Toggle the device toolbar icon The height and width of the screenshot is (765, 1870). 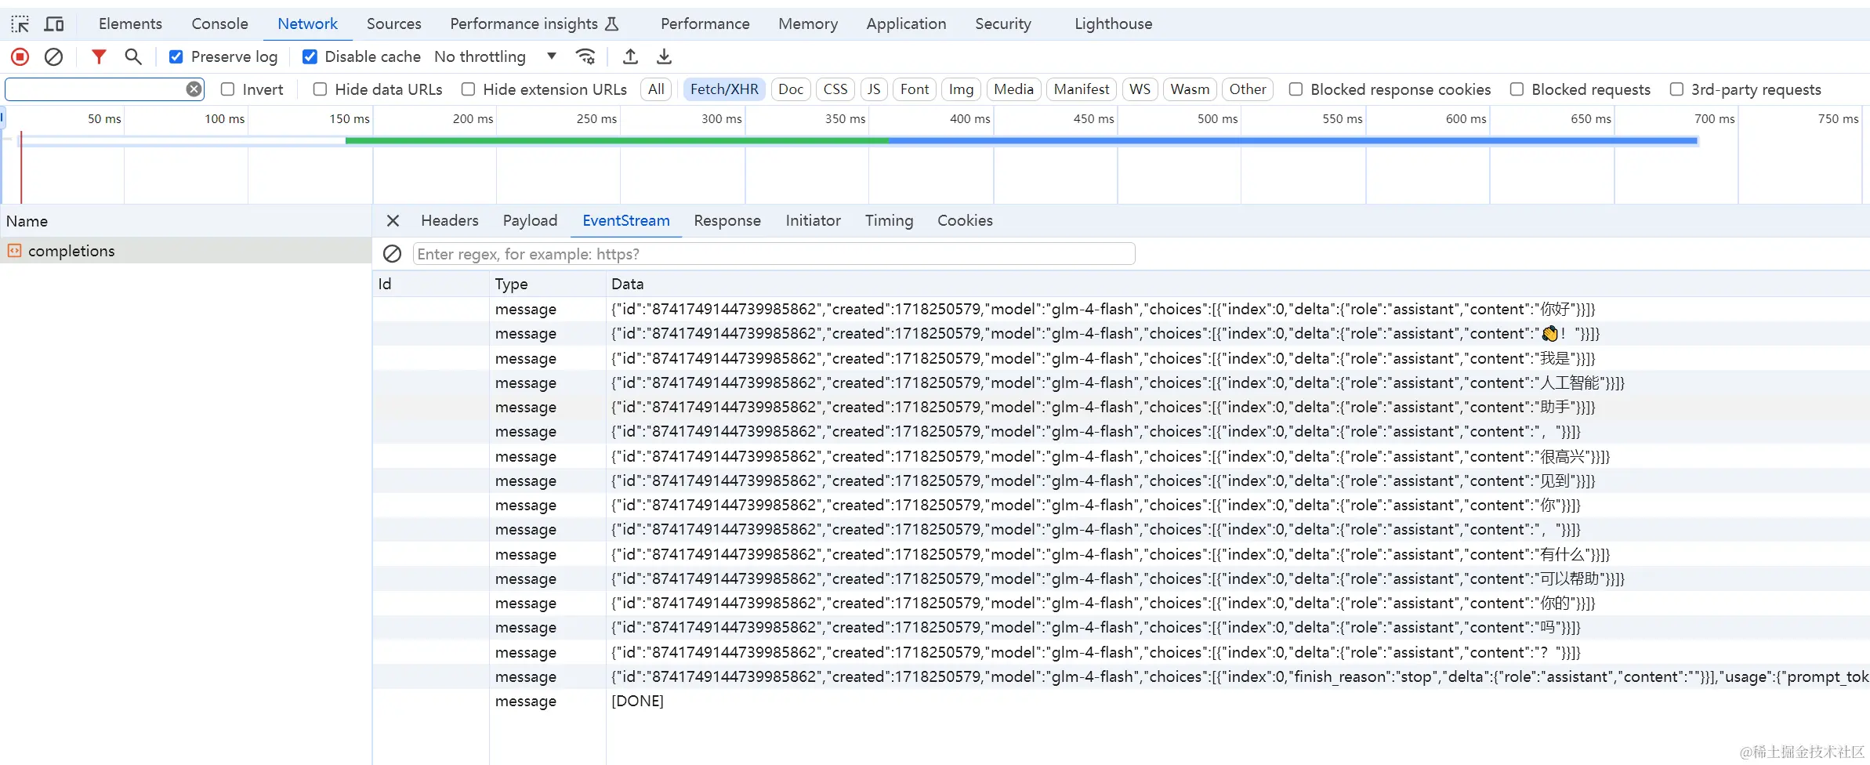coord(54,24)
